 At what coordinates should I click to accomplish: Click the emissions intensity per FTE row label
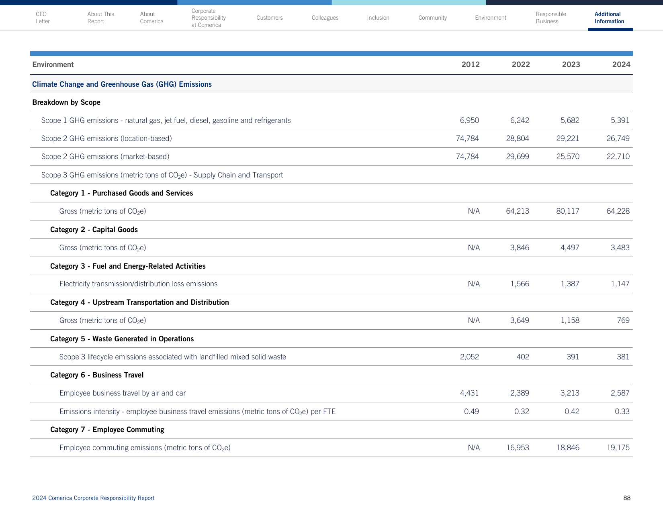[197, 412]
